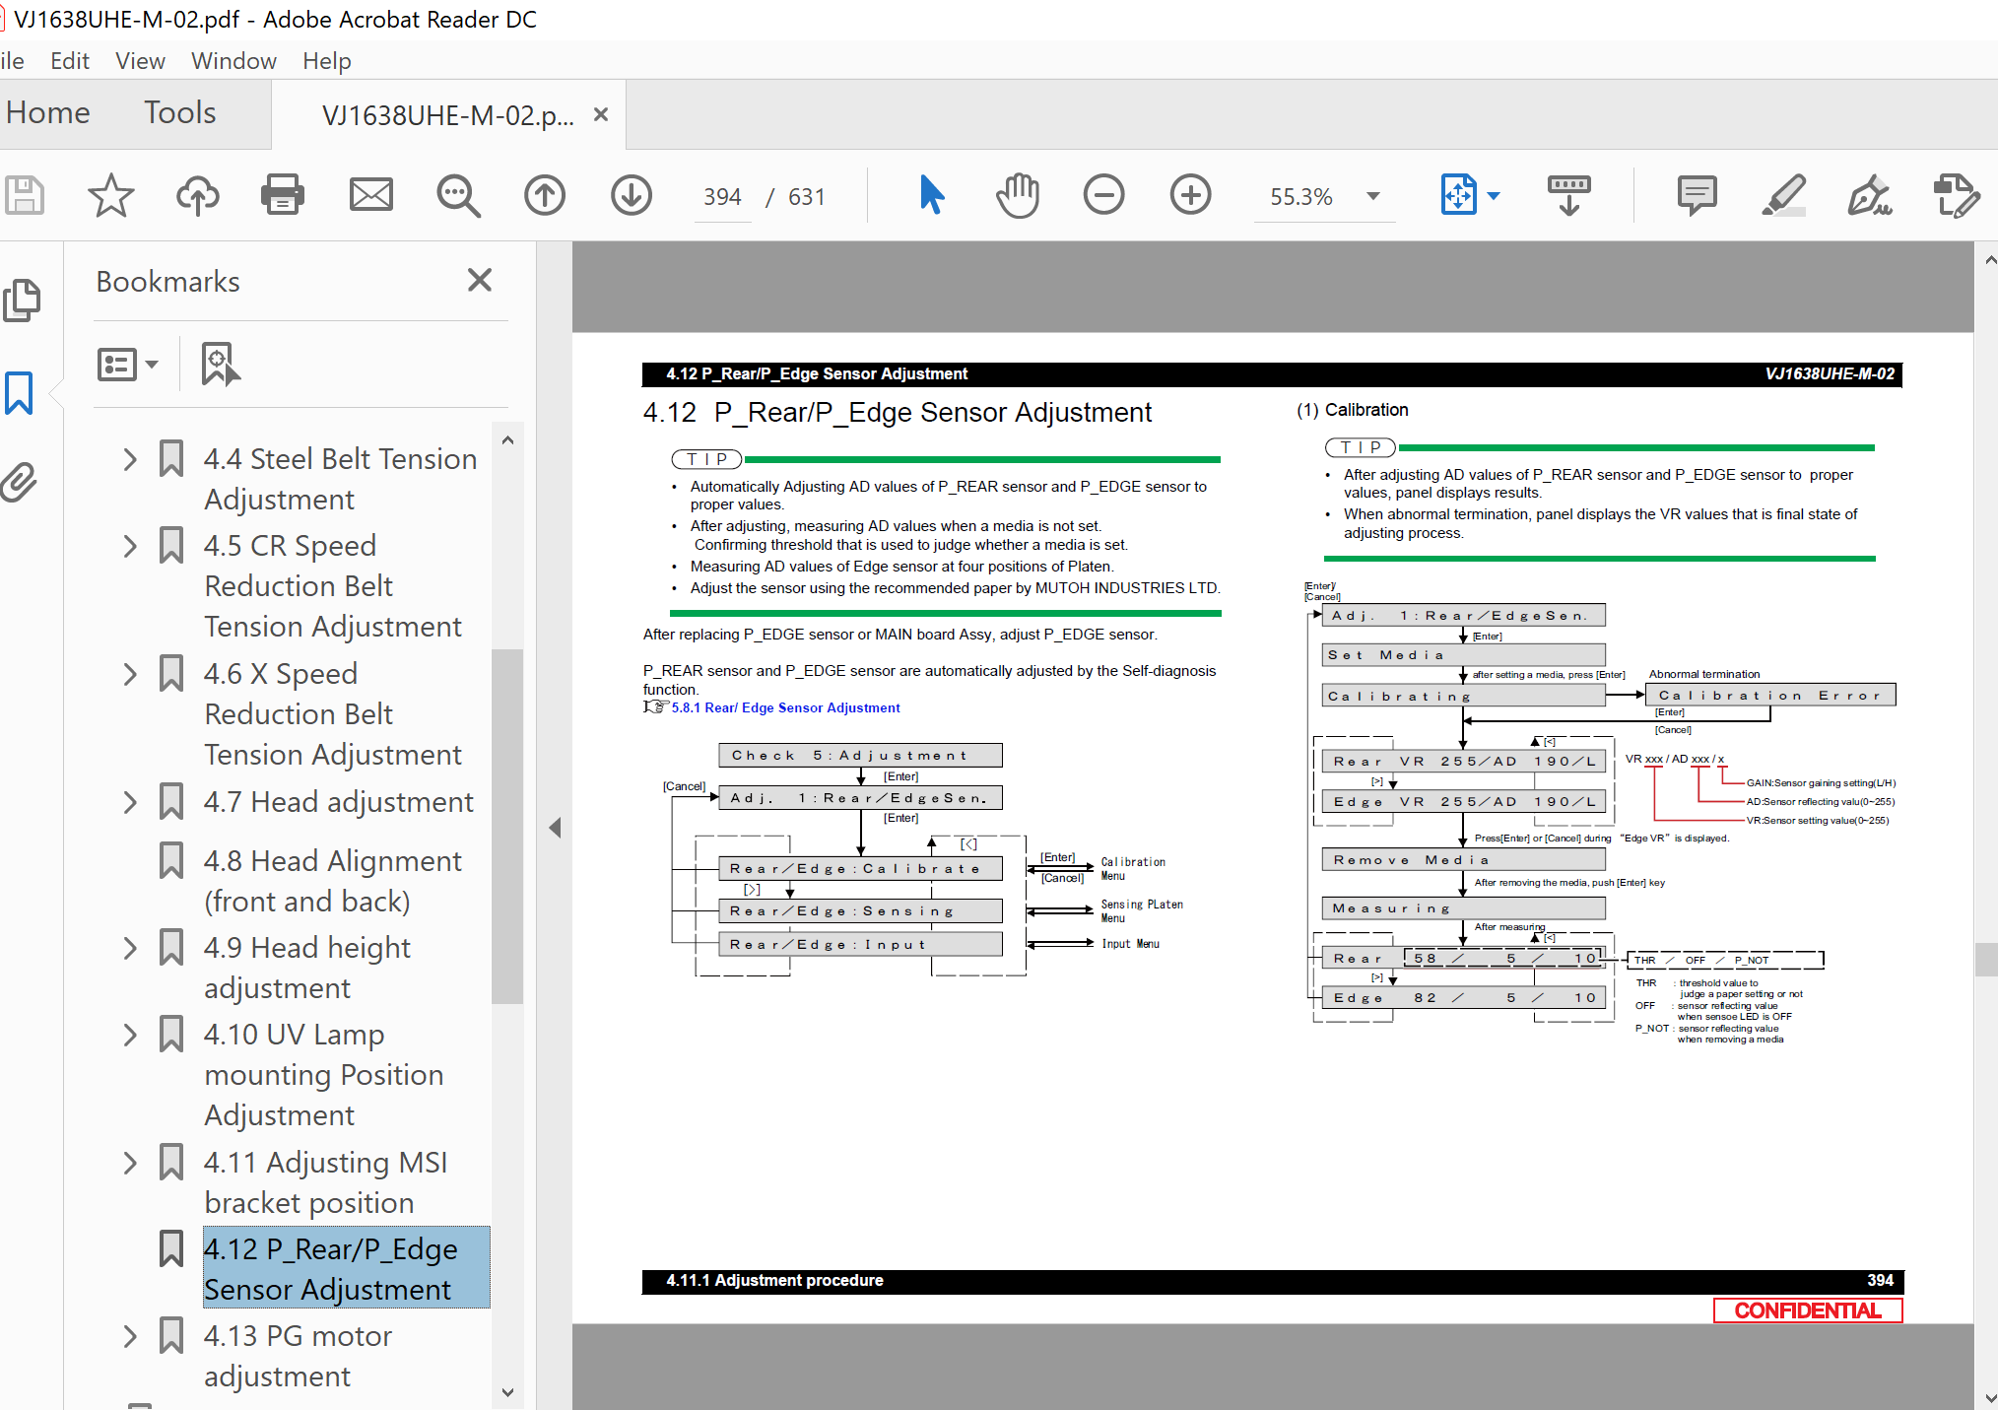Expand the 4.5 CR Speed Reduction bookmark

[130, 546]
